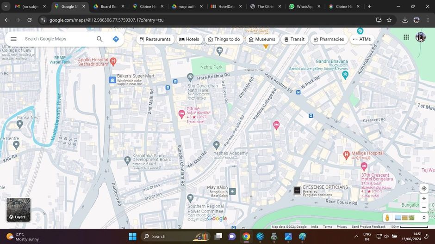This screenshot has height=244, width=435.
Task: View site information icon in address bar
Action: pyautogui.click(x=43, y=20)
